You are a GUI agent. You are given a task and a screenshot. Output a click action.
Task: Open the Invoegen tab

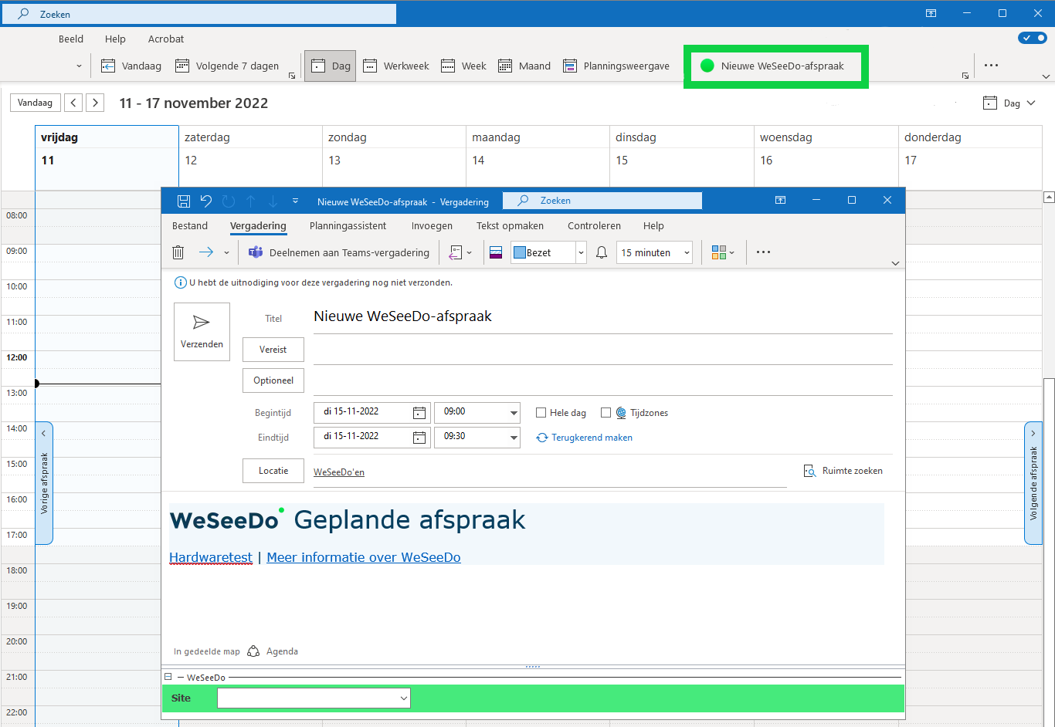click(x=432, y=226)
